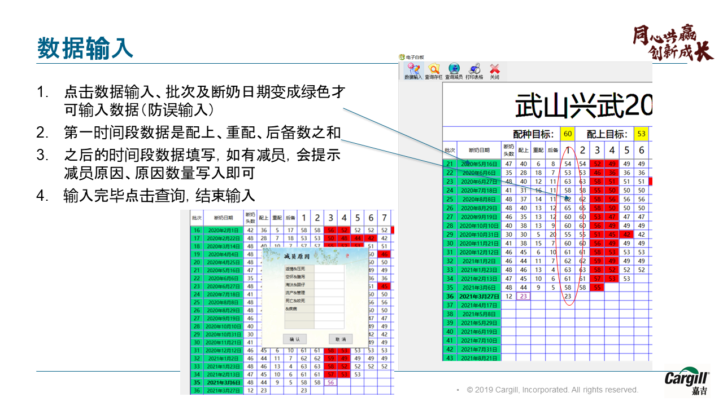Image resolution: width=723 pixels, height=406 pixels.
Task: Select the yellow 配上目标 cell showing 53
Action: click(641, 134)
